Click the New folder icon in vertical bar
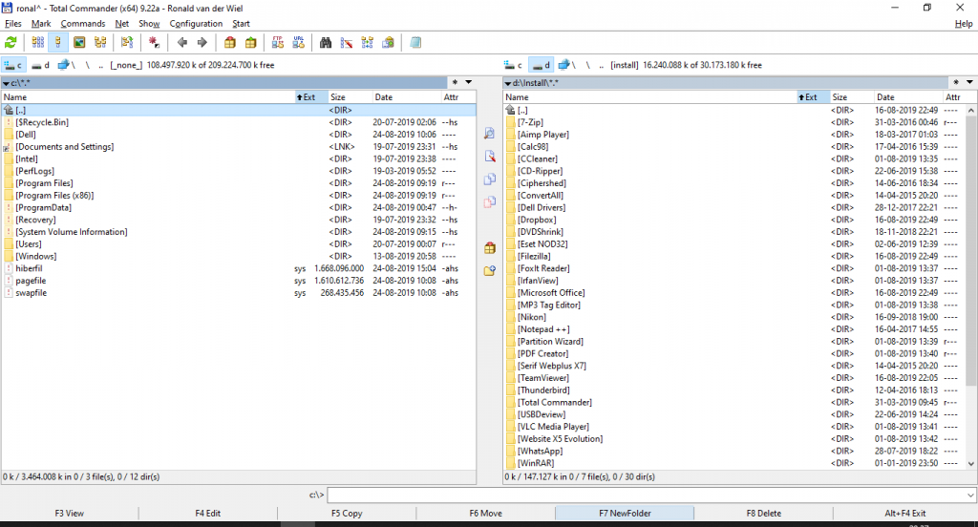Image resolution: width=978 pixels, height=527 pixels. (x=490, y=271)
